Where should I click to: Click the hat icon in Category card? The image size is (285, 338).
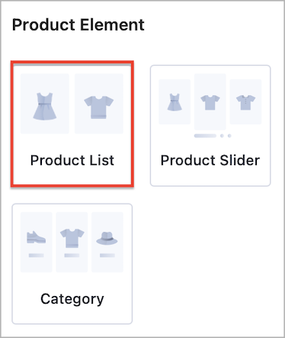click(107, 238)
